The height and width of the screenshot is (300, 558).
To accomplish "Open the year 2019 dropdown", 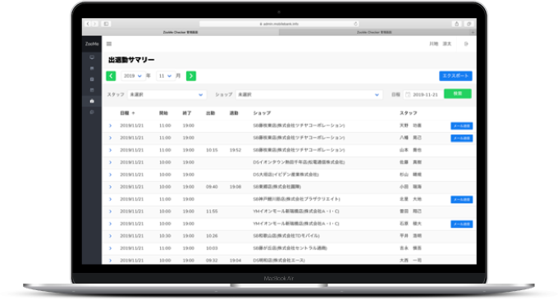I will tap(133, 75).
